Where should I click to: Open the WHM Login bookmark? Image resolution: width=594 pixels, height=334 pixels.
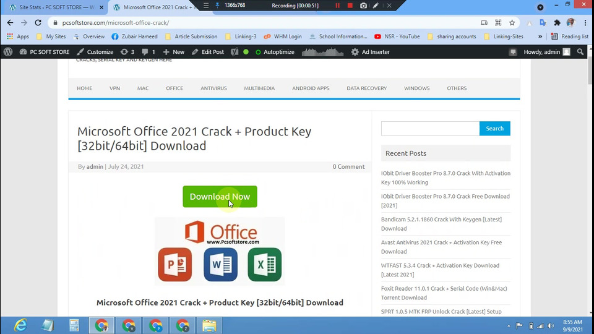point(283,36)
